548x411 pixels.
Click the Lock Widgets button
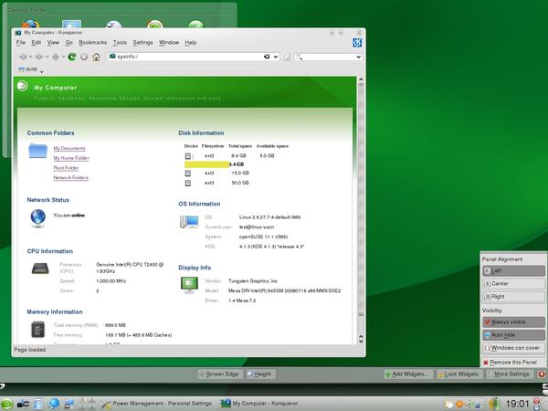click(x=458, y=374)
